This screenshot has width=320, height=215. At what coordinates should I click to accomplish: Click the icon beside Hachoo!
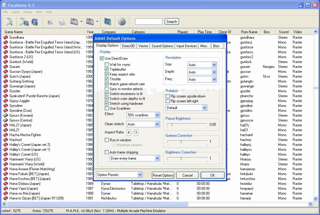coord(5,140)
